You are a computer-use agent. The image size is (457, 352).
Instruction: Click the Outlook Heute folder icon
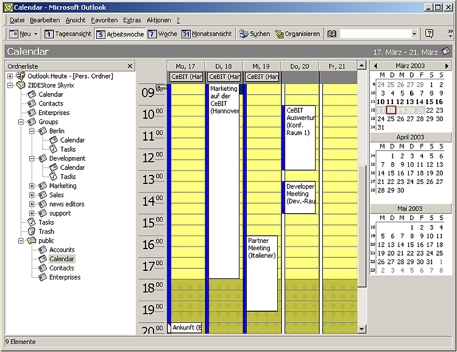20,76
